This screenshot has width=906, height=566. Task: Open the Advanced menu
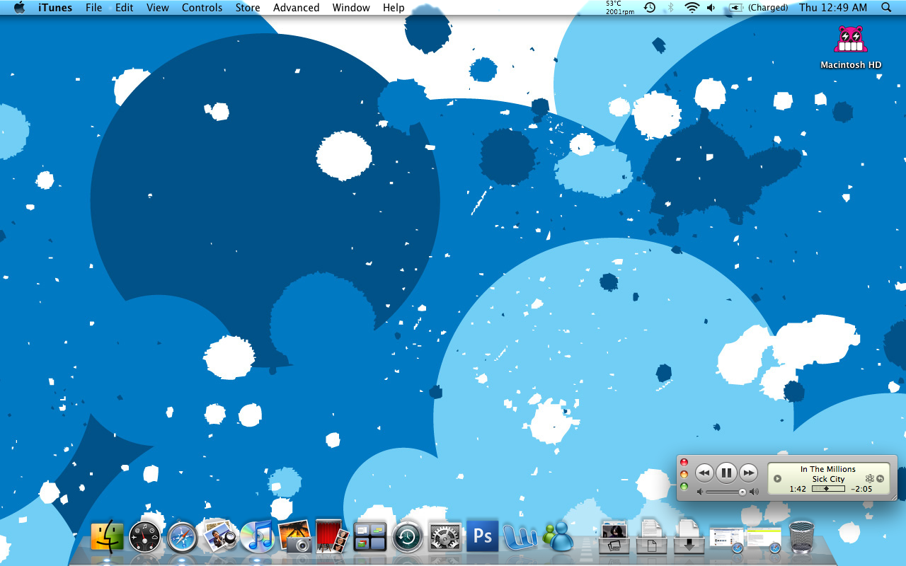pyautogui.click(x=297, y=8)
